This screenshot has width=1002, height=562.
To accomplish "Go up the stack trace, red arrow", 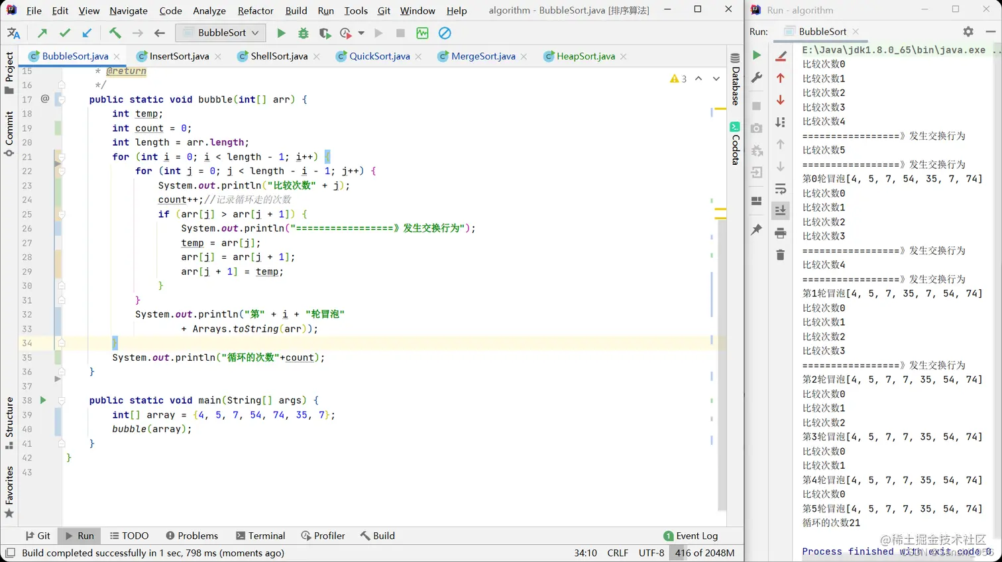I will tap(781, 78).
